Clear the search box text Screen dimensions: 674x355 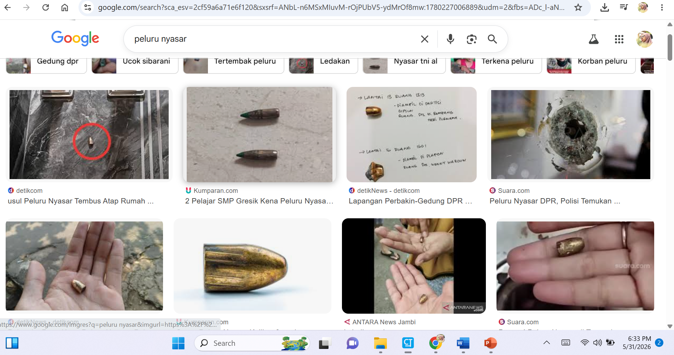[425, 39]
